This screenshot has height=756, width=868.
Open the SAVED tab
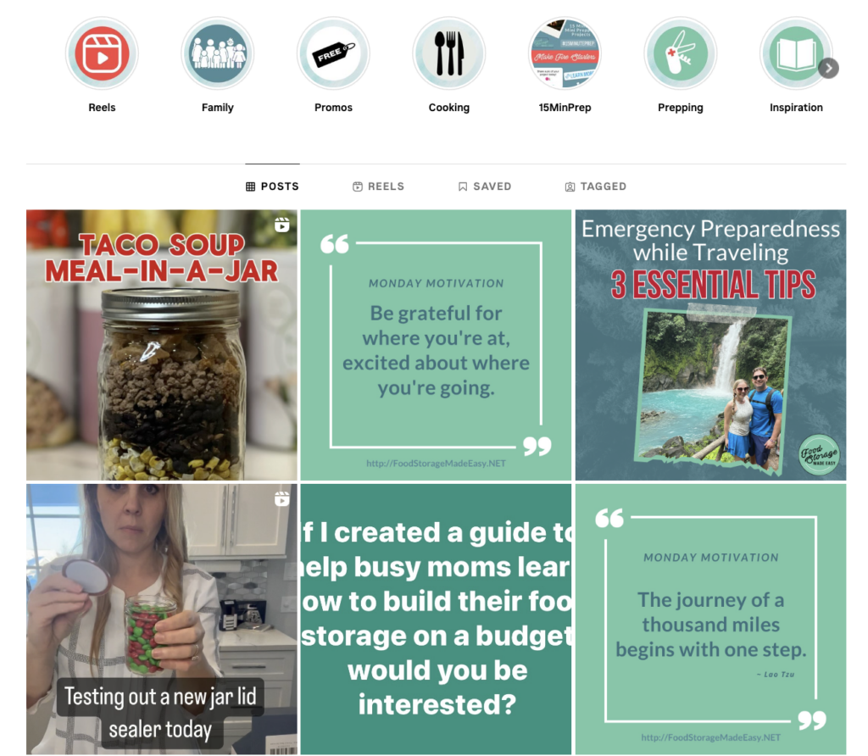click(485, 186)
